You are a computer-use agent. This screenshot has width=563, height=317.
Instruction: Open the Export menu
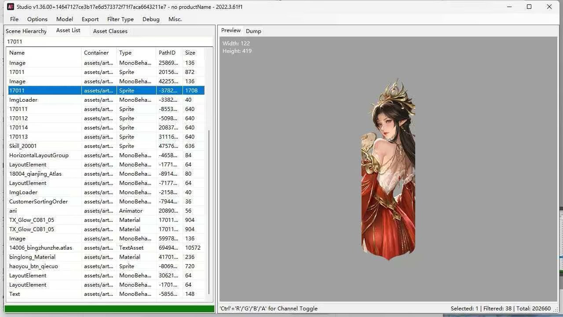coord(90,19)
